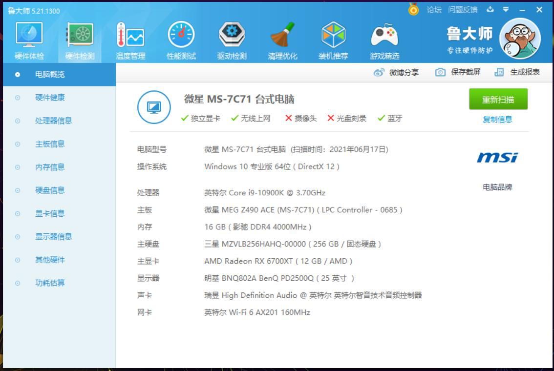Launch 性能测试 speedometer icon

[x=181, y=40]
